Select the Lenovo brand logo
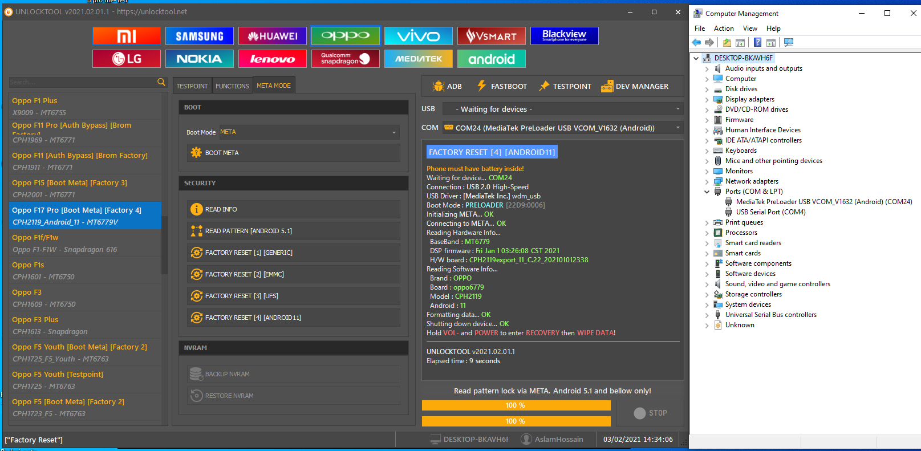 (273, 59)
